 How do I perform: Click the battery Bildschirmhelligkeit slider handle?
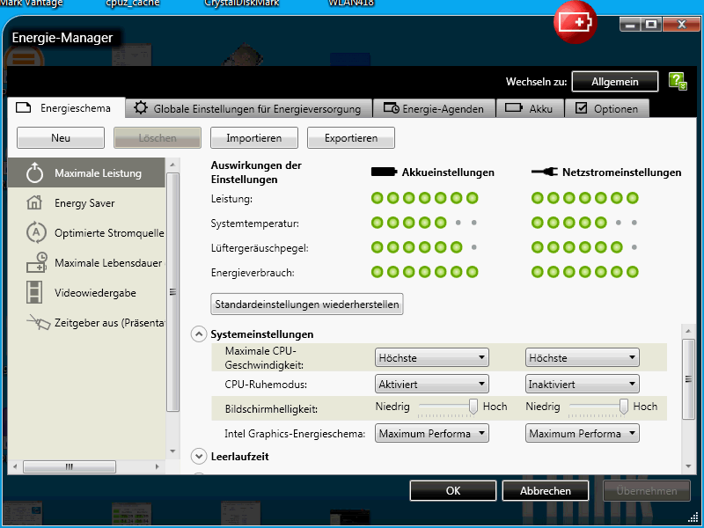click(x=473, y=407)
